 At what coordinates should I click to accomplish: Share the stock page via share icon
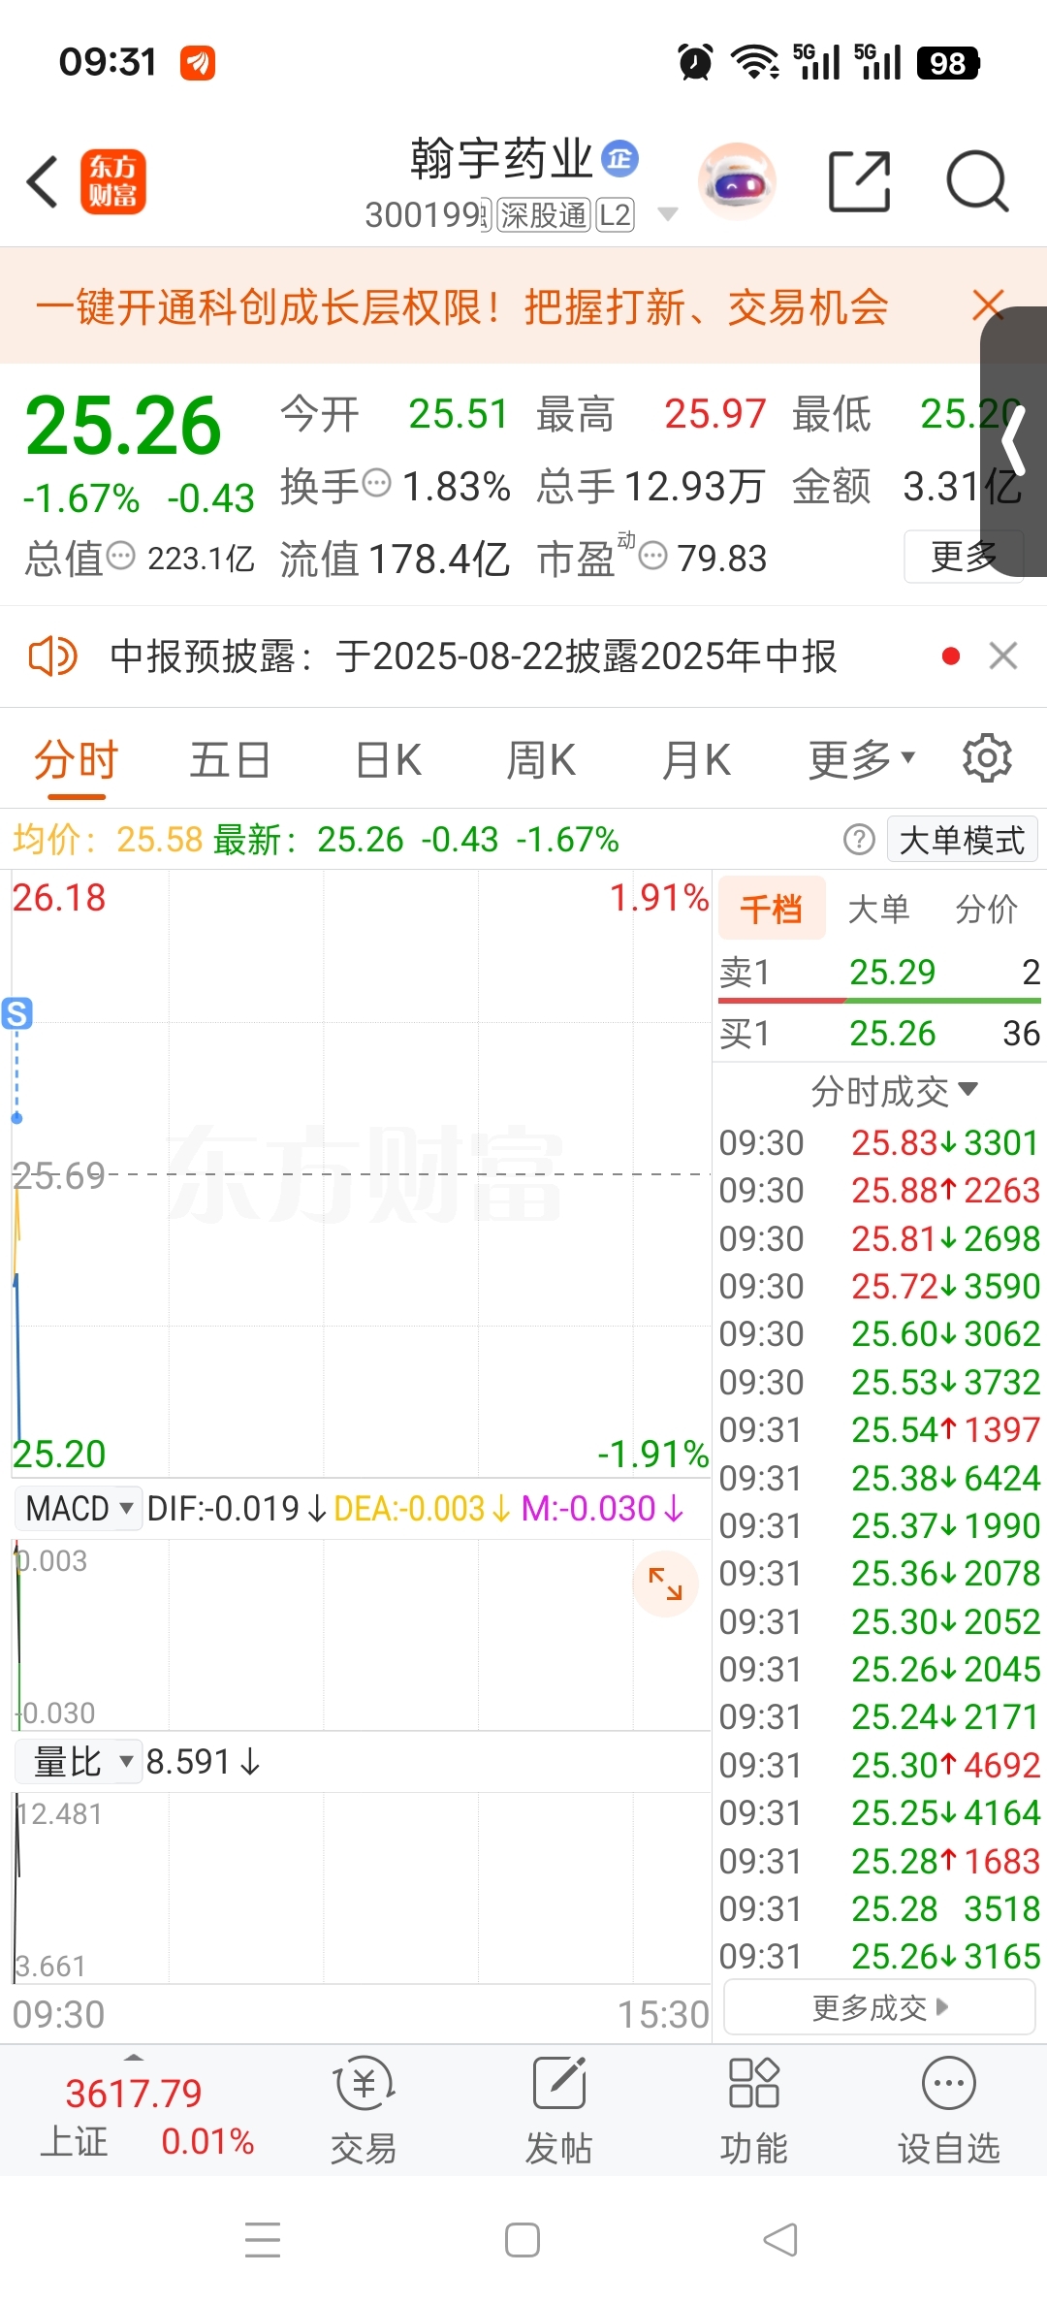pyautogui.click(x=859, y=181)
